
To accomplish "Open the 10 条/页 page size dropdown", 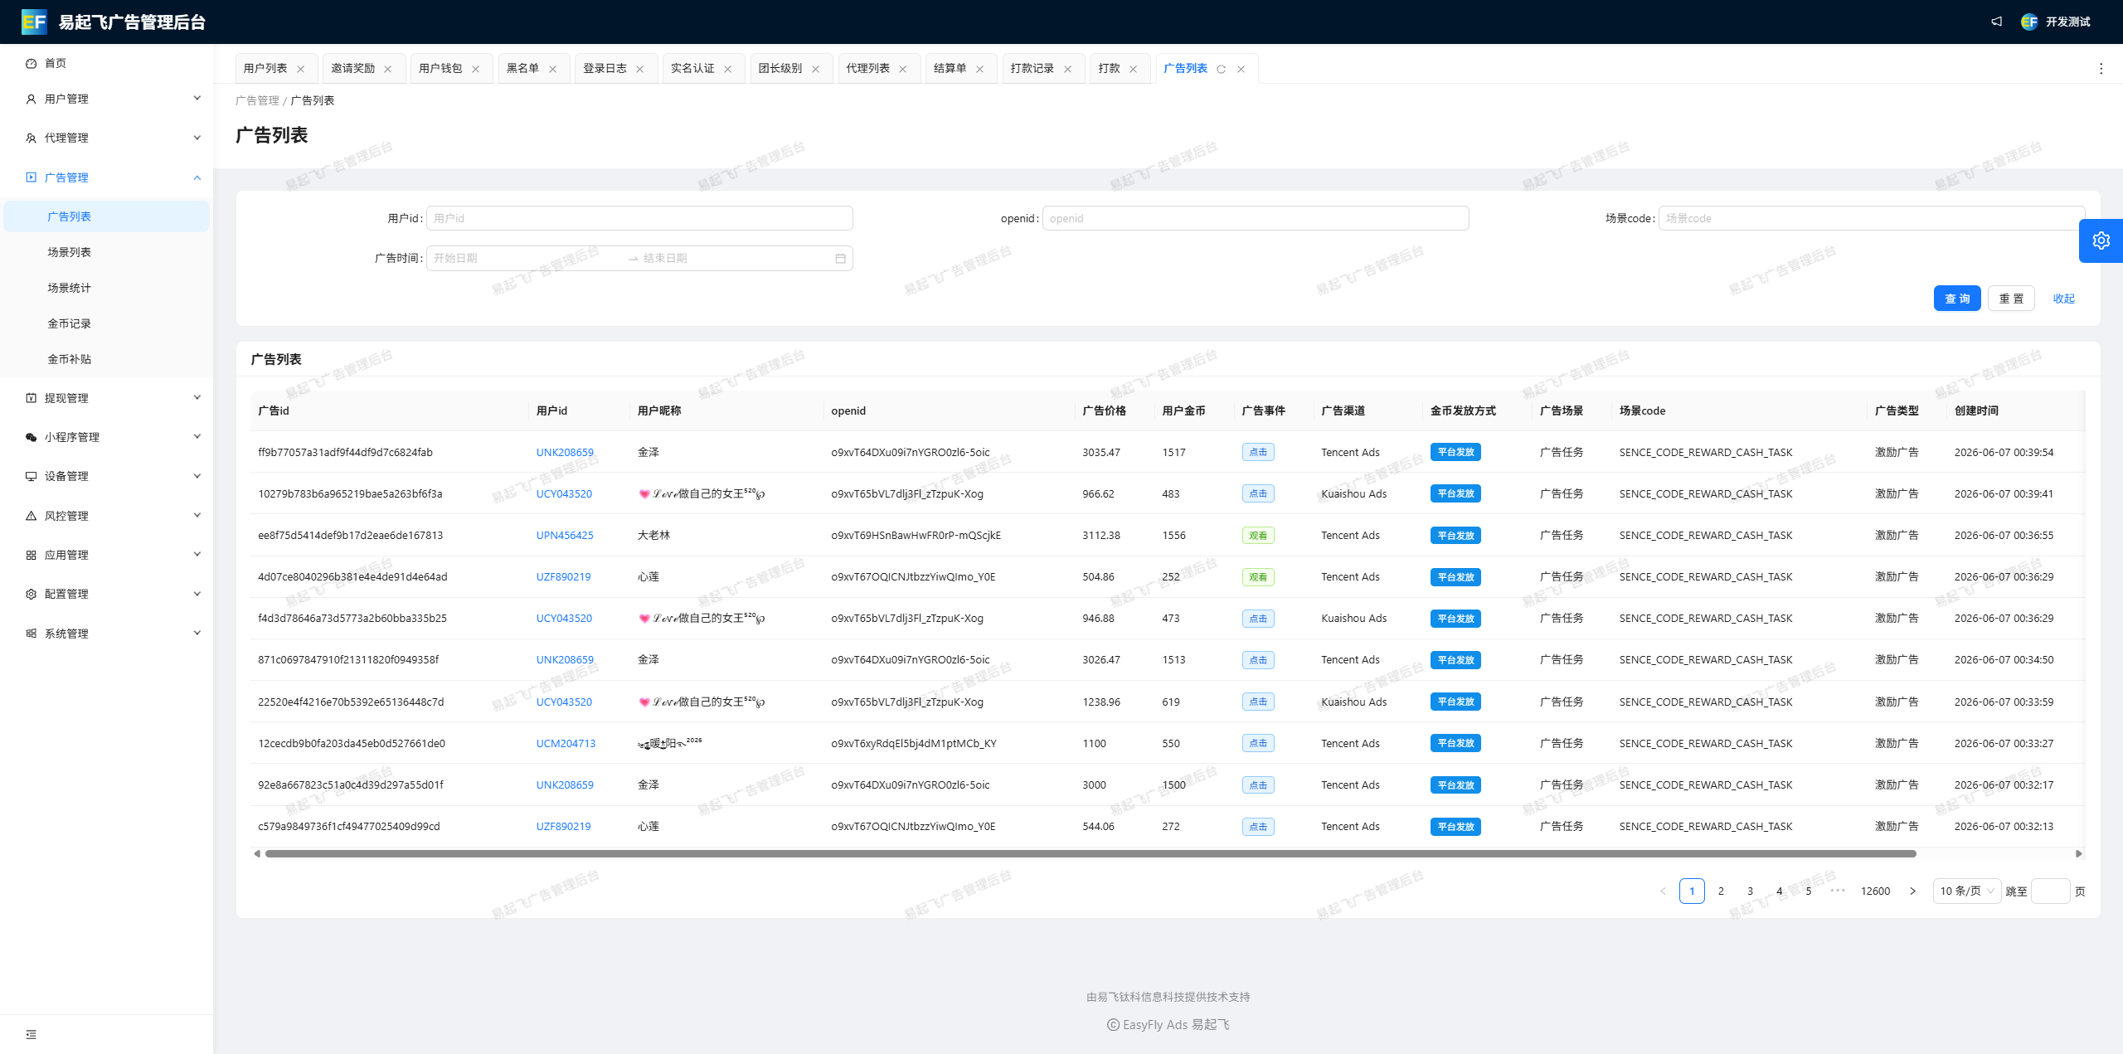I will click(x=1966, y=891).
